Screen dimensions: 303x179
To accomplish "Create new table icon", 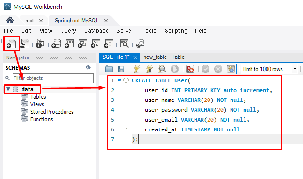I will (x=69, y=43).
